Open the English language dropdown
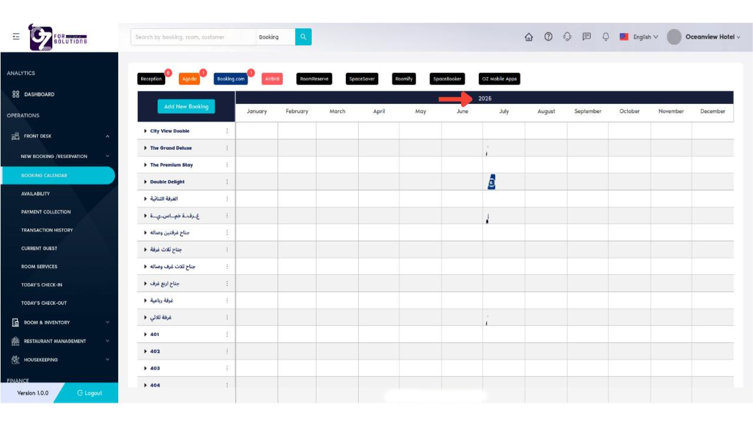753x423 pixels. point(639,37)
